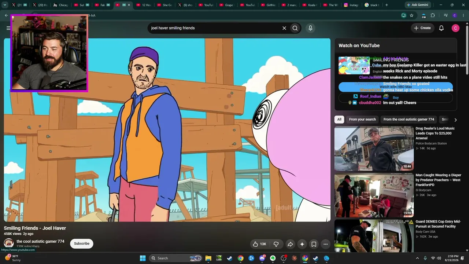Subscribe to the cool autistic gamer 774
This screenshot has height=264, width=469.
pyautogui.click(x=82, y=244)
